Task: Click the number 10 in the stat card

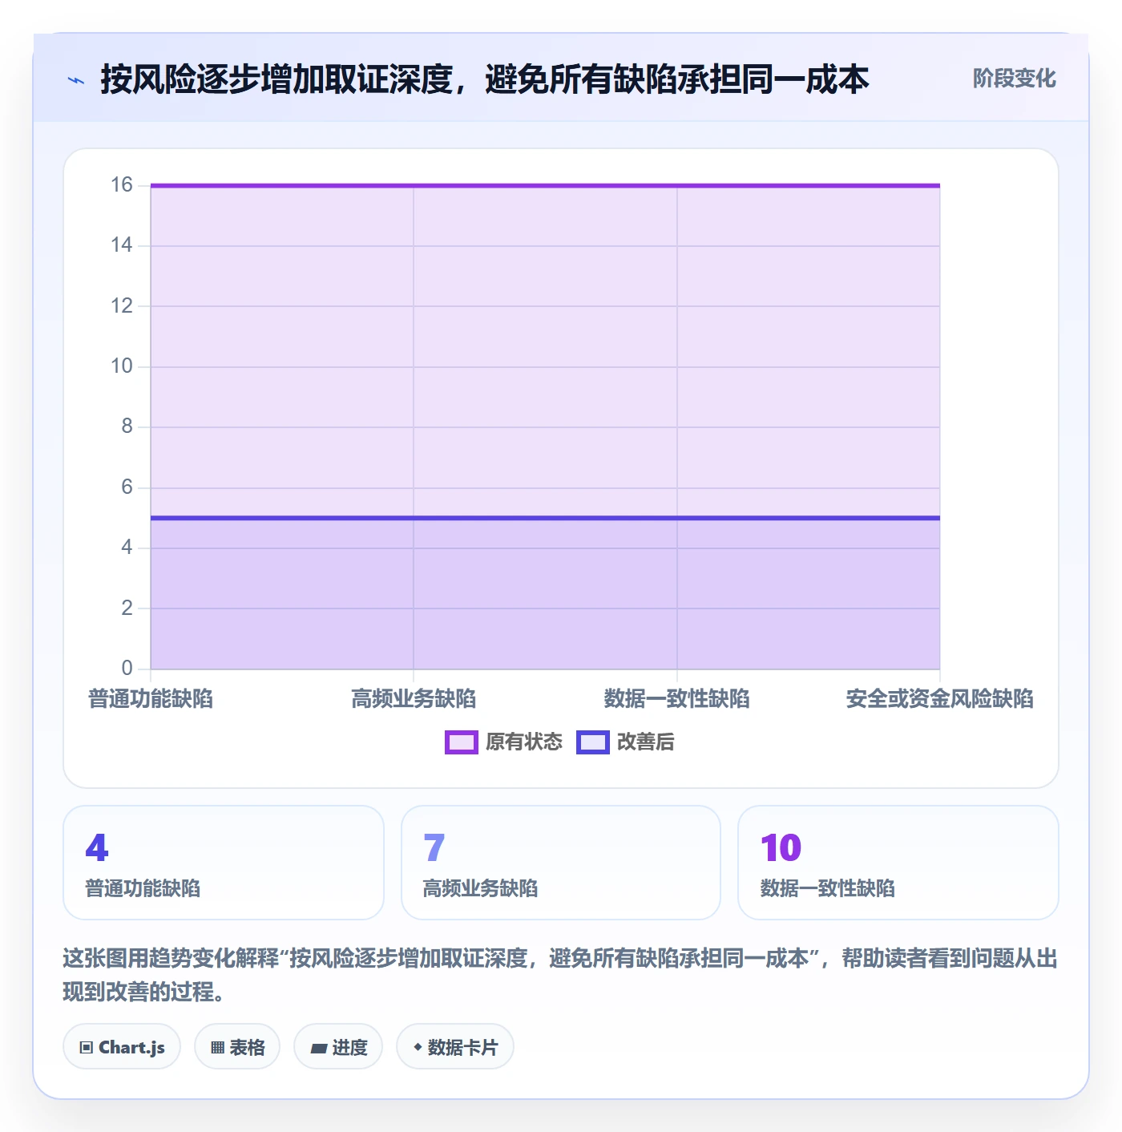Action: [x=781, y=848]
